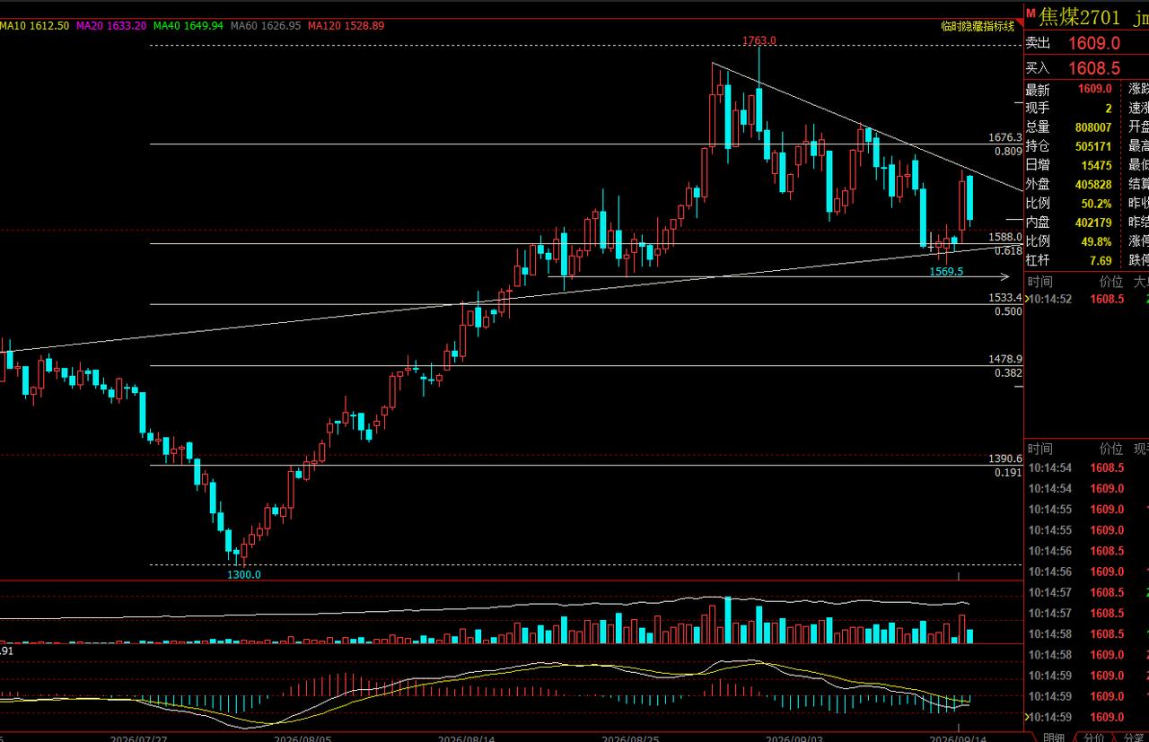1149x742 pixels.
Task: Click the red M marker icon beside 焦煤2701
Action: (1031, 13)
